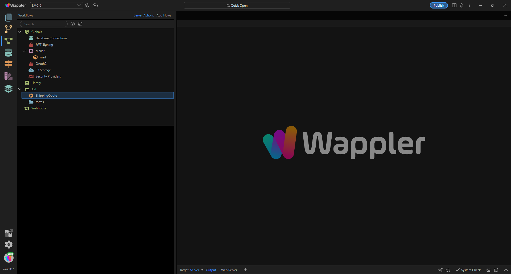The image size is (511, 274).
Task: Click the Target Server link
Action: point(195,270)
